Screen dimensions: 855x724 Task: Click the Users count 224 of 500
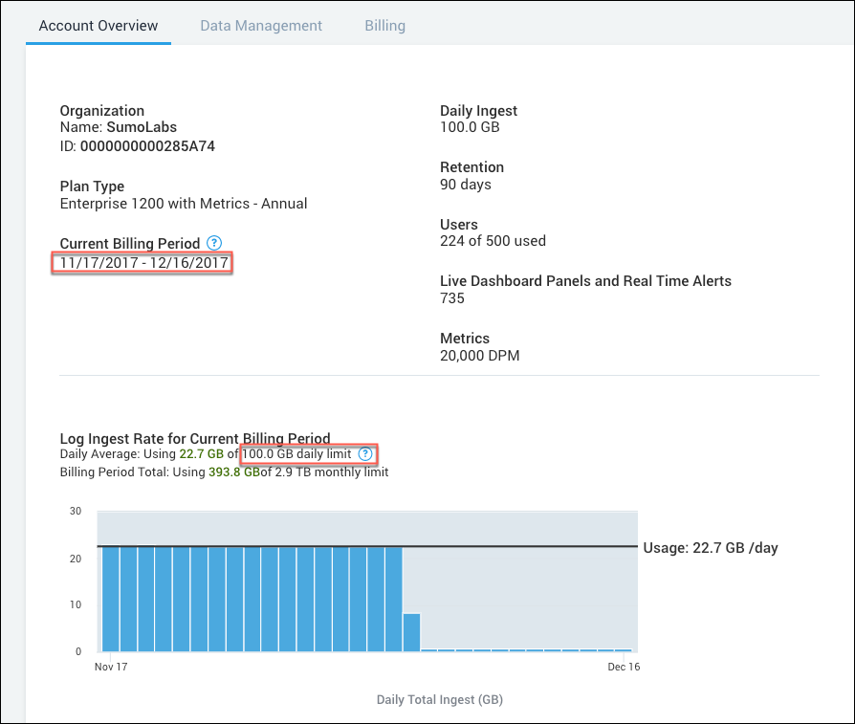coord(493,241)
